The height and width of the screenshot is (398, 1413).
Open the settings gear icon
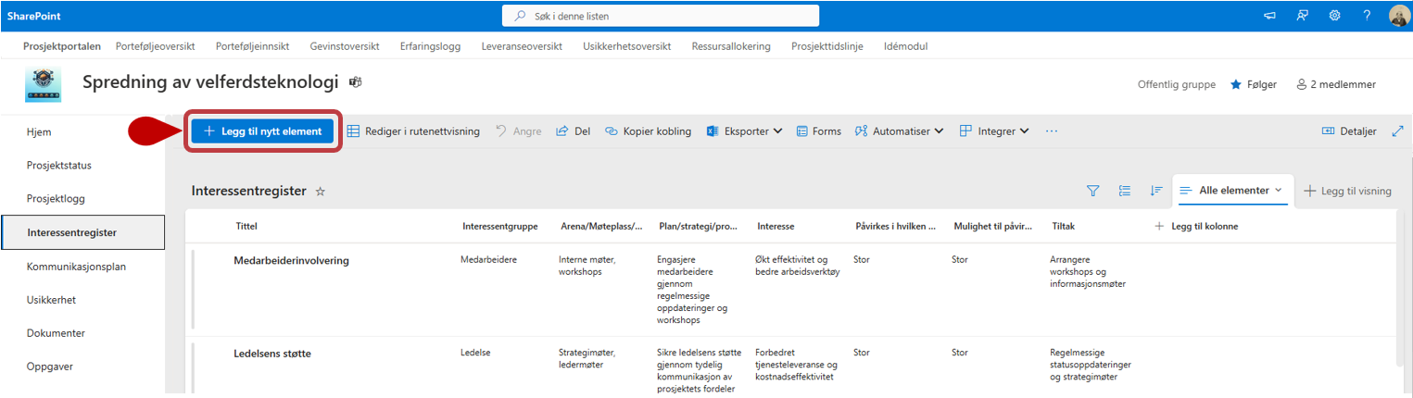(1334, 16)
